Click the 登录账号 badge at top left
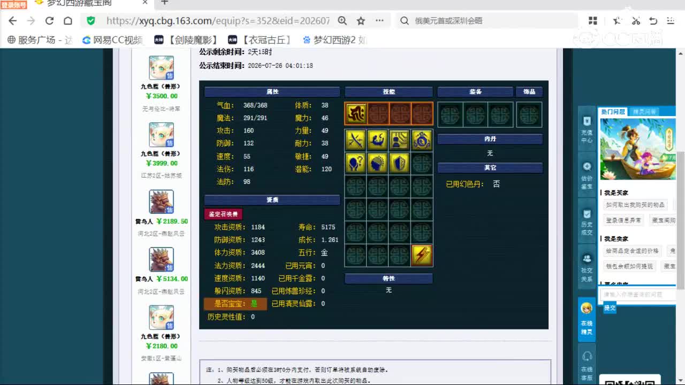685x385 pixels. pos(13,4)
